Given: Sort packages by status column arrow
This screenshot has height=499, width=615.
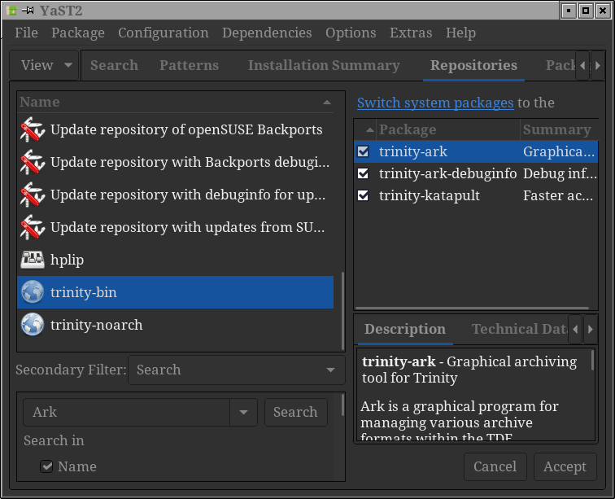Looking at the screenshot, I should tap(369, 129).
